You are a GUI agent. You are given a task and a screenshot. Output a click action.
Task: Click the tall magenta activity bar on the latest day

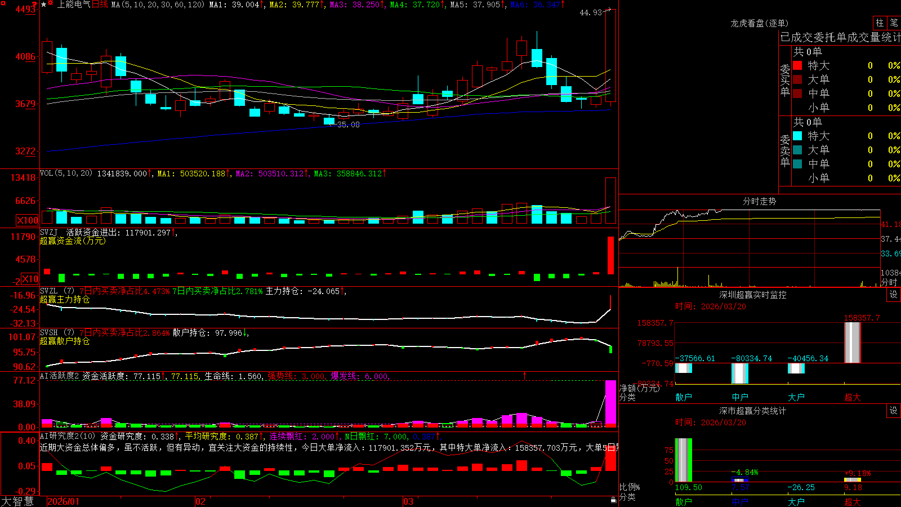pos(610,402)
